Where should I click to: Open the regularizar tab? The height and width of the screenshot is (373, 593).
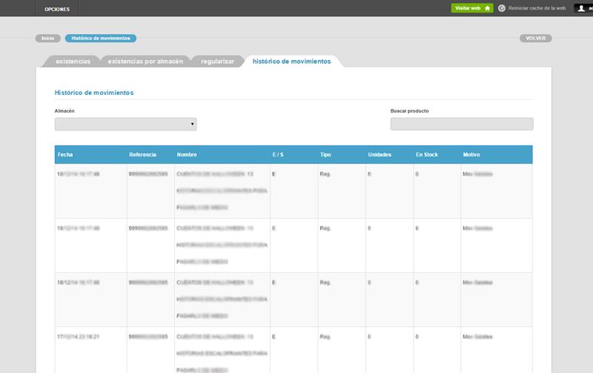click(x=217, y=62)
